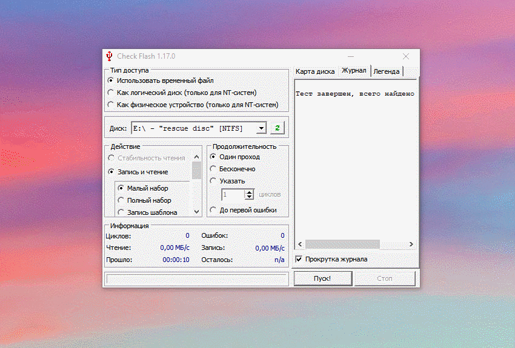Select "Бесконечно" duration option

coord(213,169)
